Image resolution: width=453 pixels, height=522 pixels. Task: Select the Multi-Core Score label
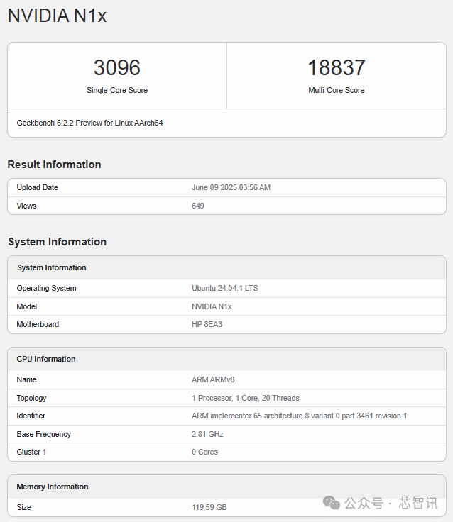coord(337,91)
